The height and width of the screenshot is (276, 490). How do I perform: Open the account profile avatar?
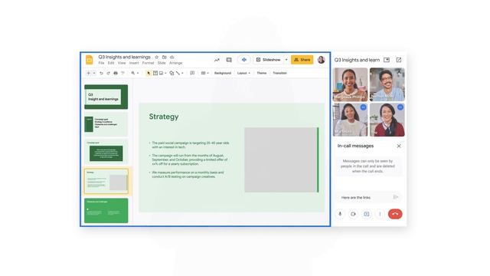pos(321,60)
